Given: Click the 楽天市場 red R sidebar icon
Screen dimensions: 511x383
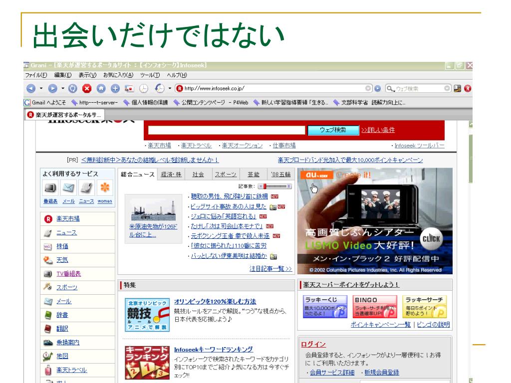Looking at the screenshot, I should [48, 219].
